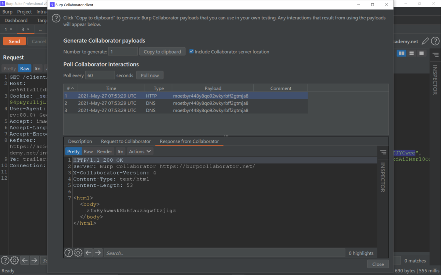The width and height of the screenshot is (441, 275).
Task: Select Repeater tab 1 in main window
Action: pos(8,29)
